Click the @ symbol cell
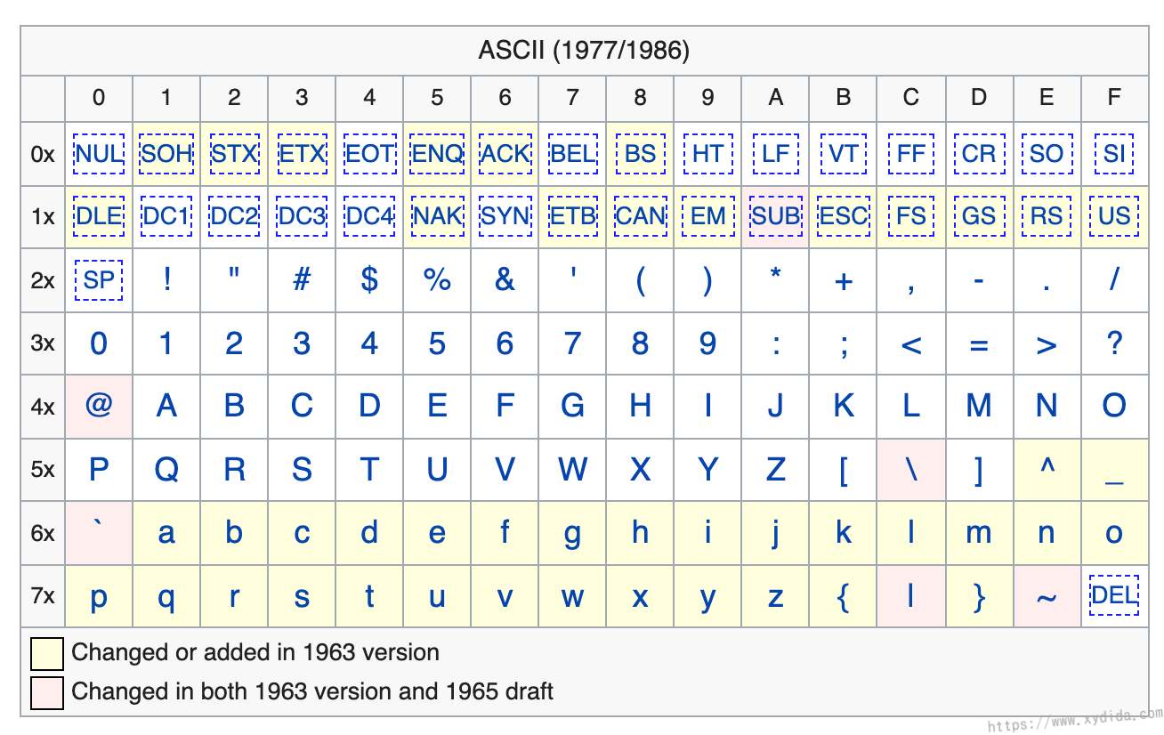Screen dimensions: 1164x735 (99, 407)
